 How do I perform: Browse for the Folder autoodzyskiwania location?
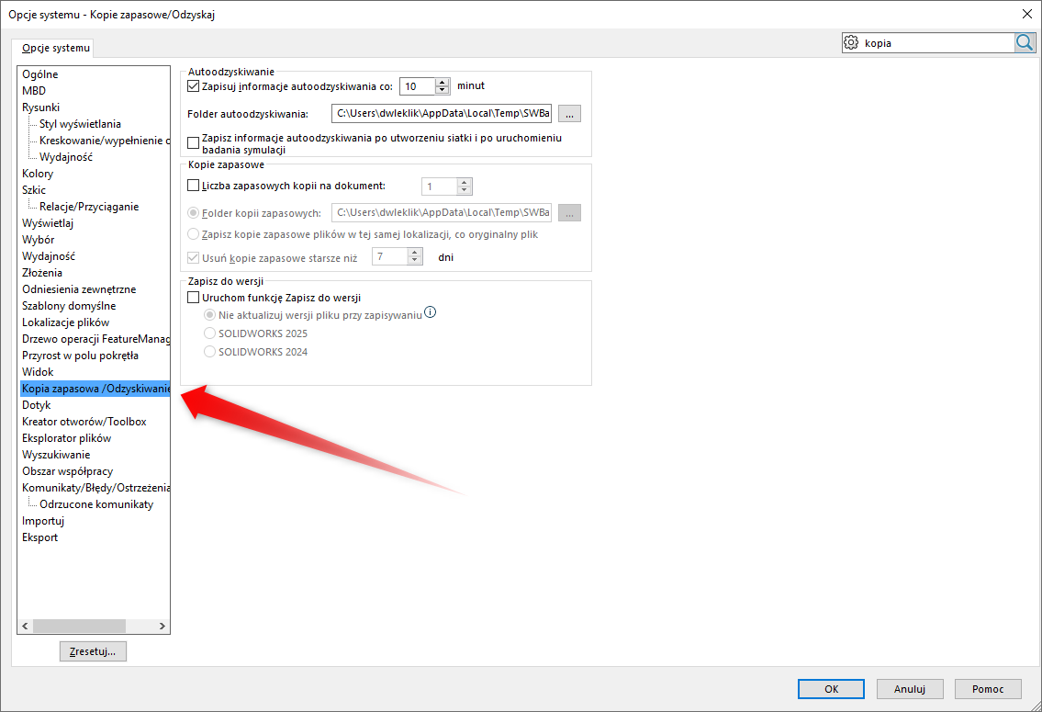[x=569, y=114]
